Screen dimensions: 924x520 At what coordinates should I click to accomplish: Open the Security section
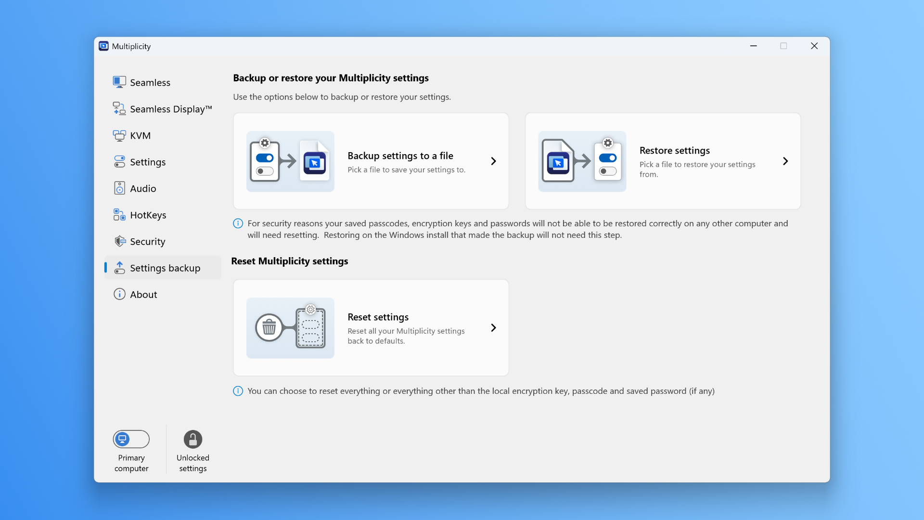[x=163, y=241]
